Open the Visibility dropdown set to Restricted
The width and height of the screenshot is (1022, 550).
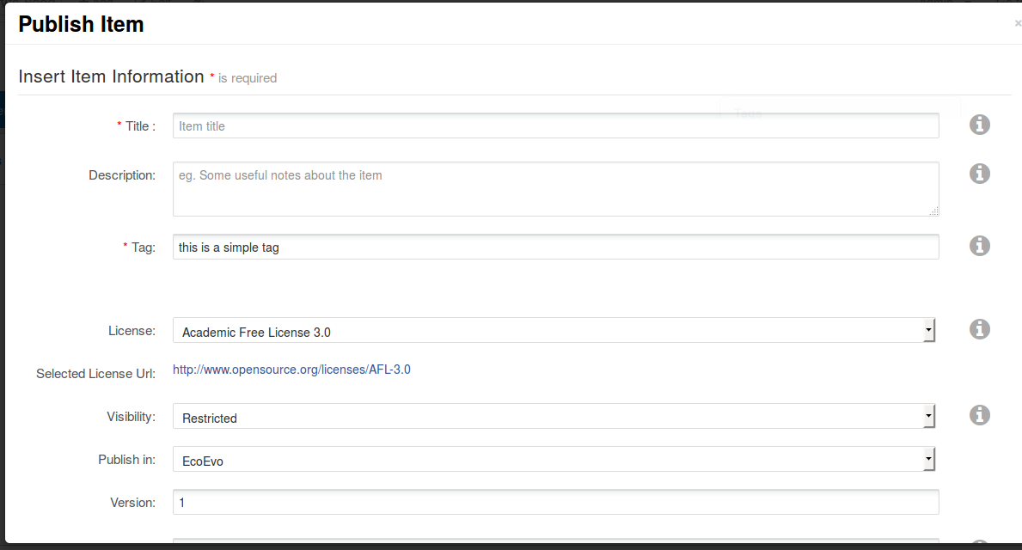[554, 417]
